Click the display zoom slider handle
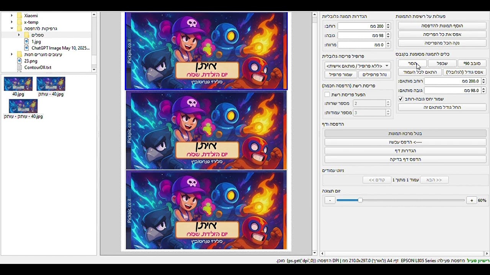The width and height of the screenshot is (490, 275). [x=360, y=200]
